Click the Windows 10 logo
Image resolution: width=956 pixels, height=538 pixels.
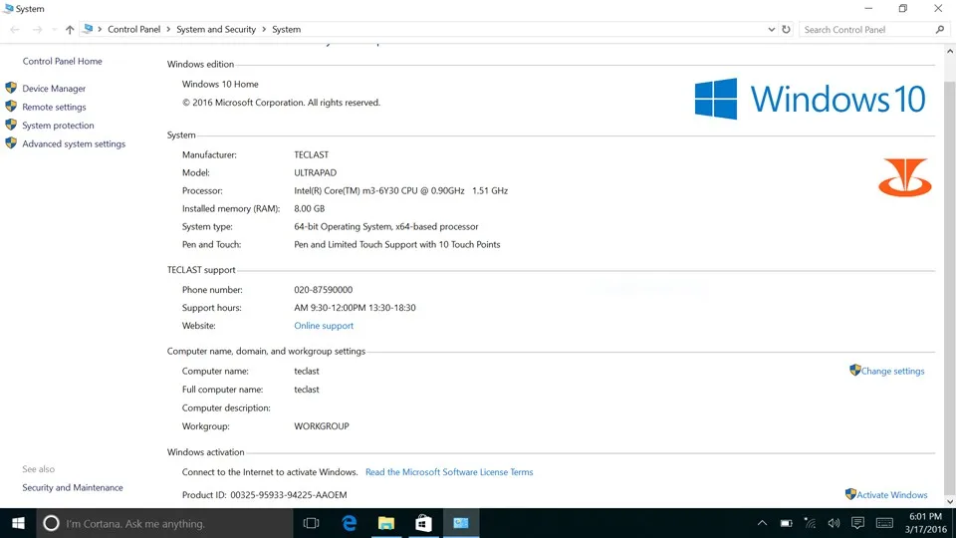810,99
